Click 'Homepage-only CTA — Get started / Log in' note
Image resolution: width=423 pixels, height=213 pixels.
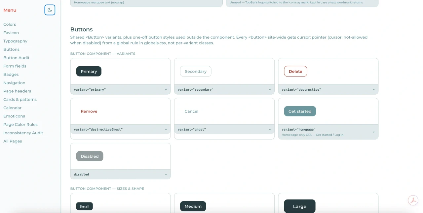click(313, 135)
